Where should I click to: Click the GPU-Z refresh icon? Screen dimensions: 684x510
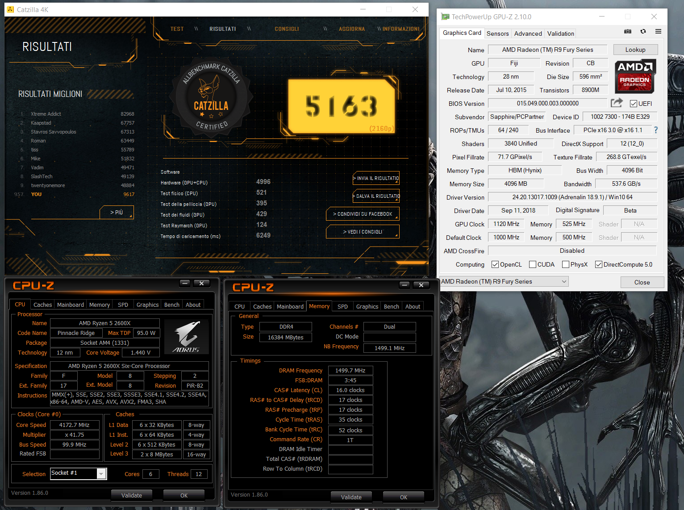643,31
